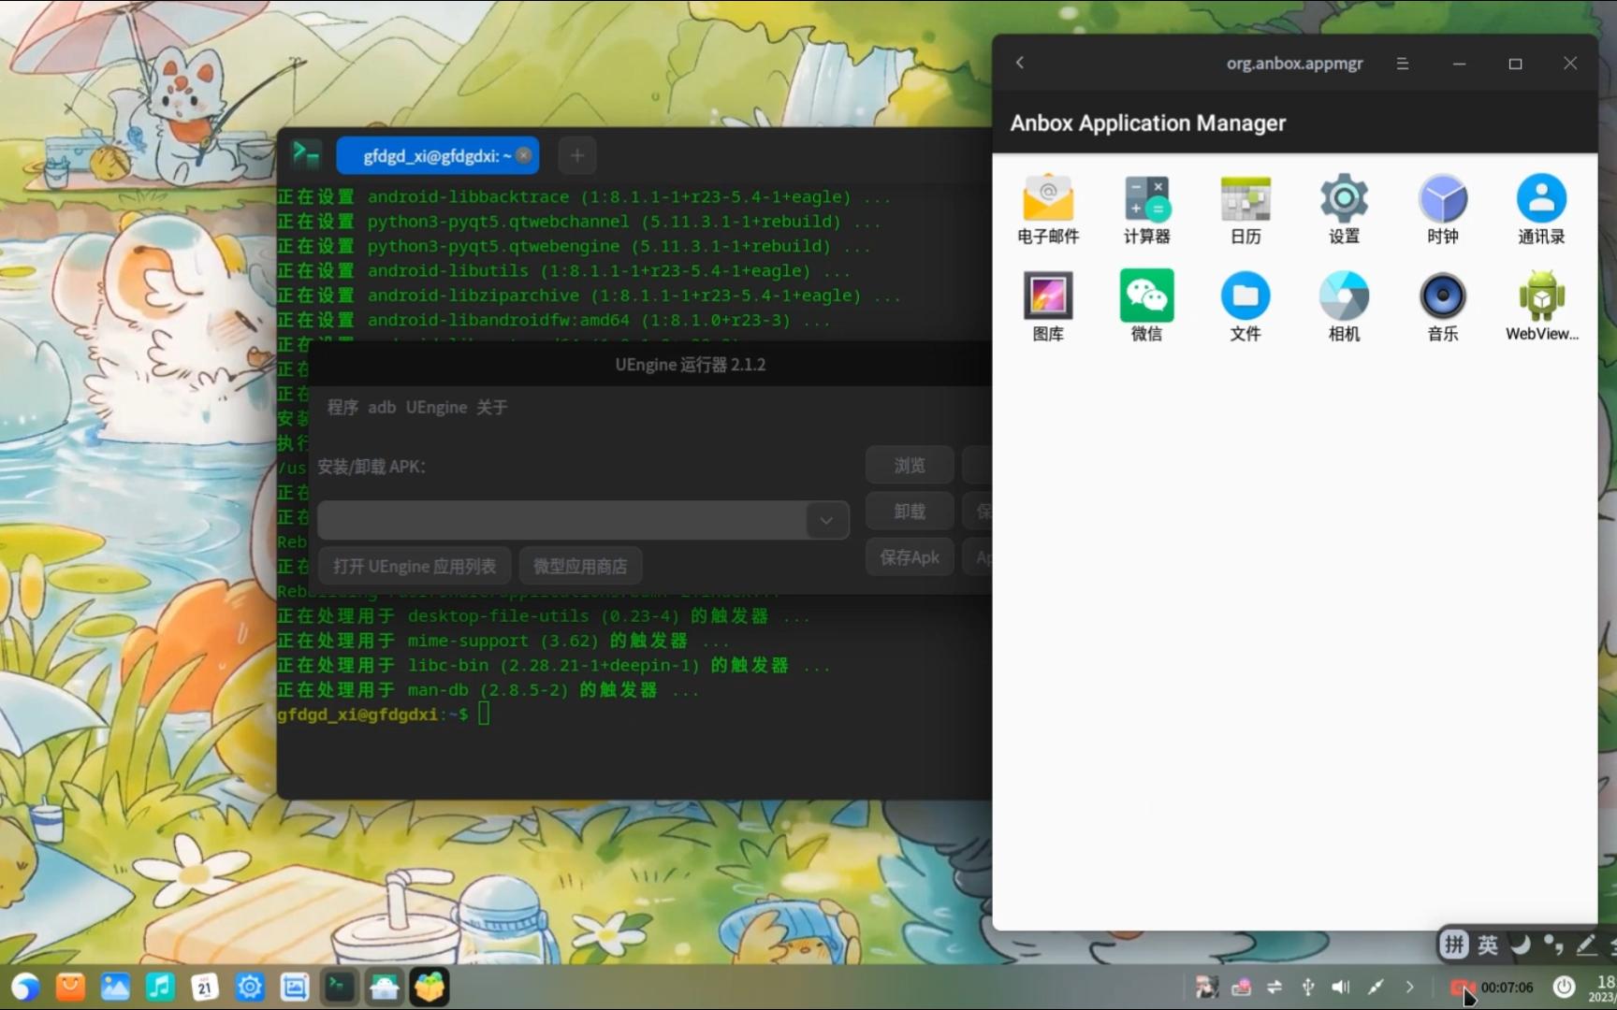Click the 打开 UEngine 应用列表 button
The image size is (1617, 1010).
[x=415, y=566]
